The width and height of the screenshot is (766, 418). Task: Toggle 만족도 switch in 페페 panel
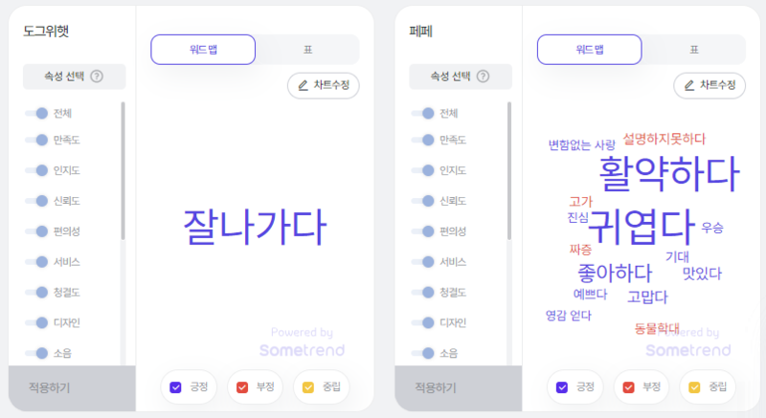click(422, 140)
